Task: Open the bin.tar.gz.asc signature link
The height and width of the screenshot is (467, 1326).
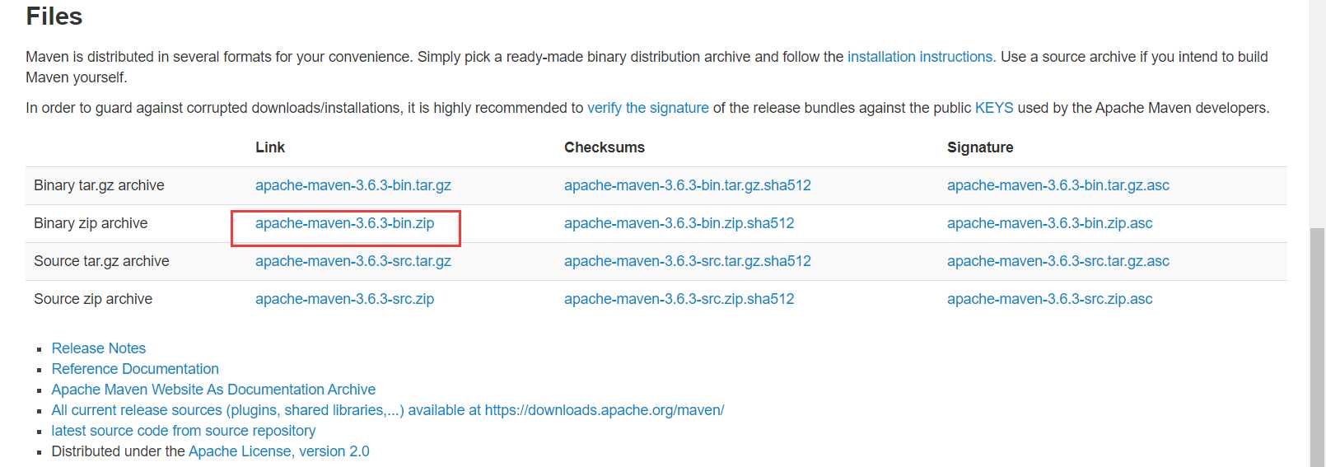Action: [x=1058, y=185]
